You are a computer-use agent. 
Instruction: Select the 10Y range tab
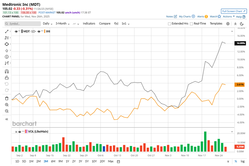coord(94,161)
